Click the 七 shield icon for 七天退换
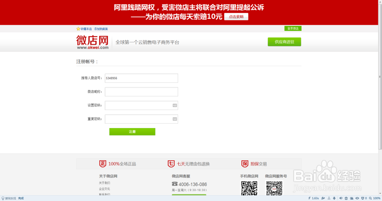This screenshot has height=201, width=382. point(171,164)
